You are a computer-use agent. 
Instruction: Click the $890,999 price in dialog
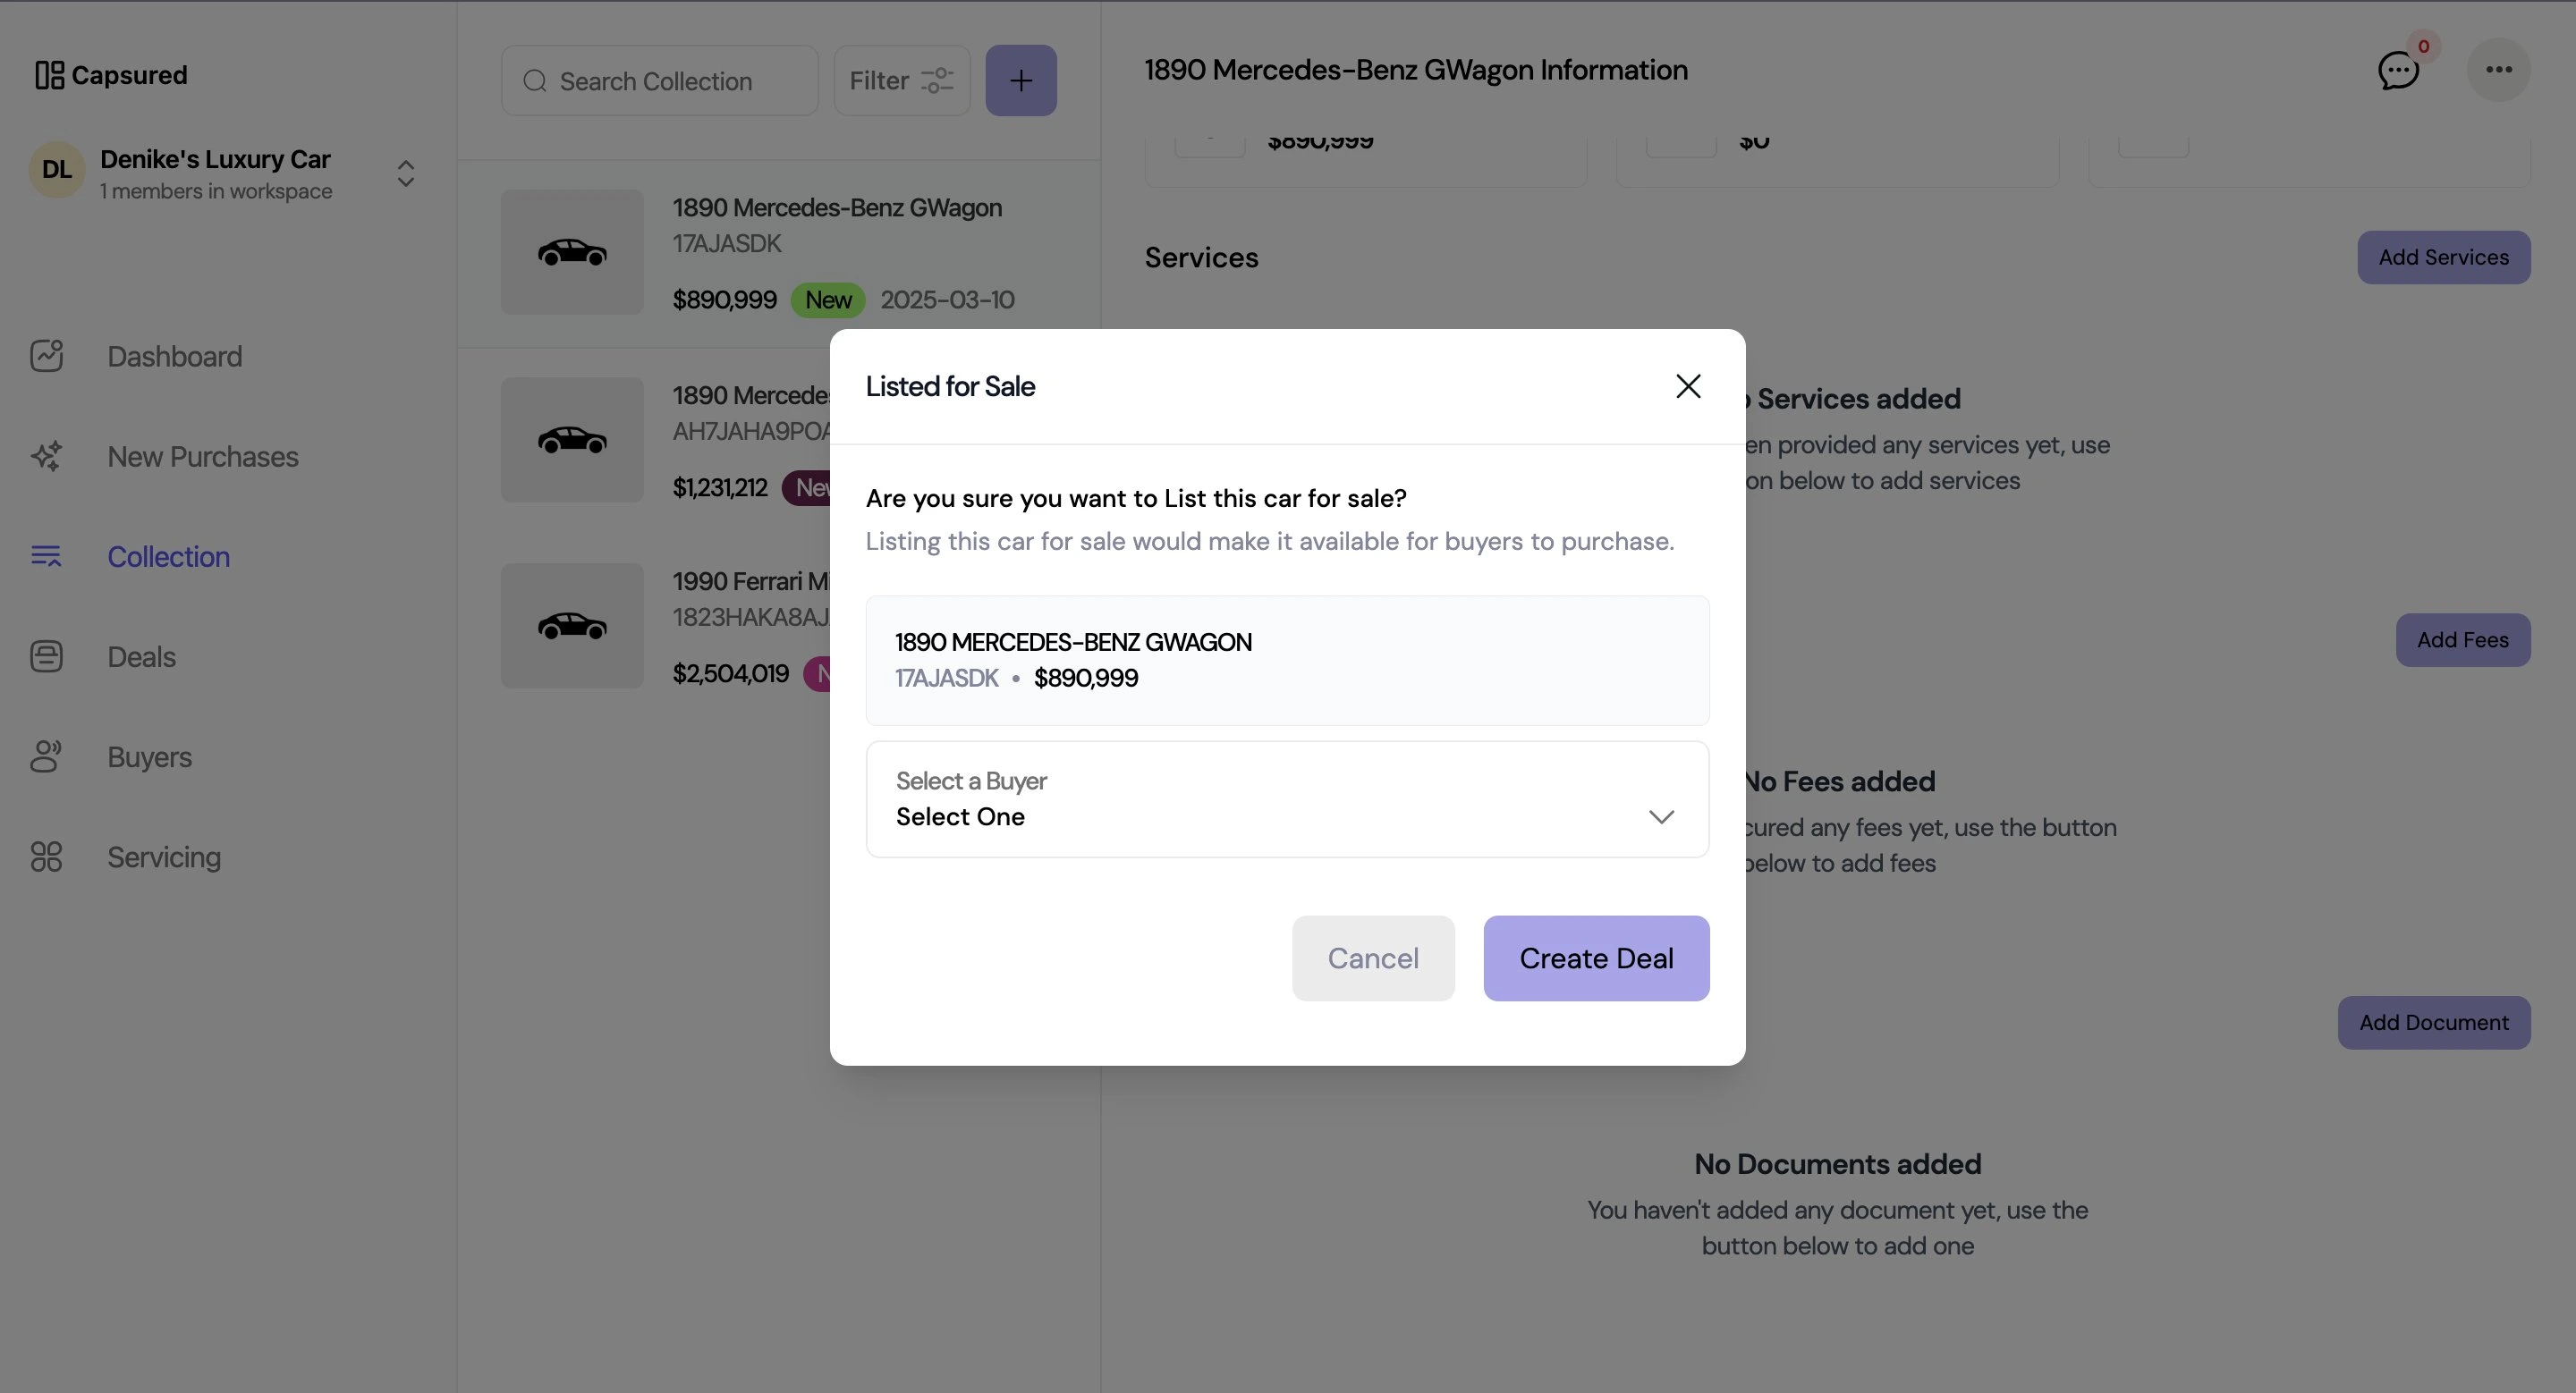tap(1085, 678)
